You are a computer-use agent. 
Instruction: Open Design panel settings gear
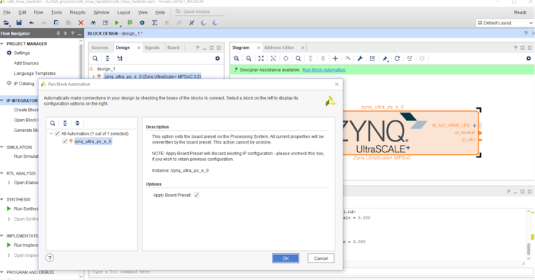(x=218, y=58)
